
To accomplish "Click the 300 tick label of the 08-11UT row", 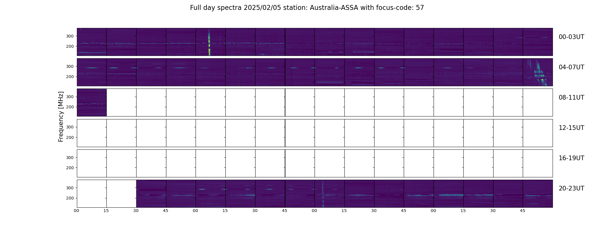I will pyautogui.click(x=70, y=97).
